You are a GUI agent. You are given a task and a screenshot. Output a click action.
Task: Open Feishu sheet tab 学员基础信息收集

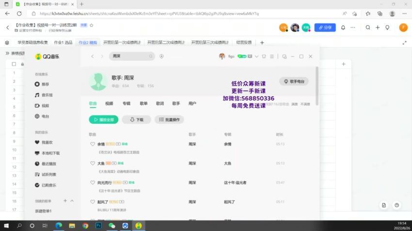point(32,43)
